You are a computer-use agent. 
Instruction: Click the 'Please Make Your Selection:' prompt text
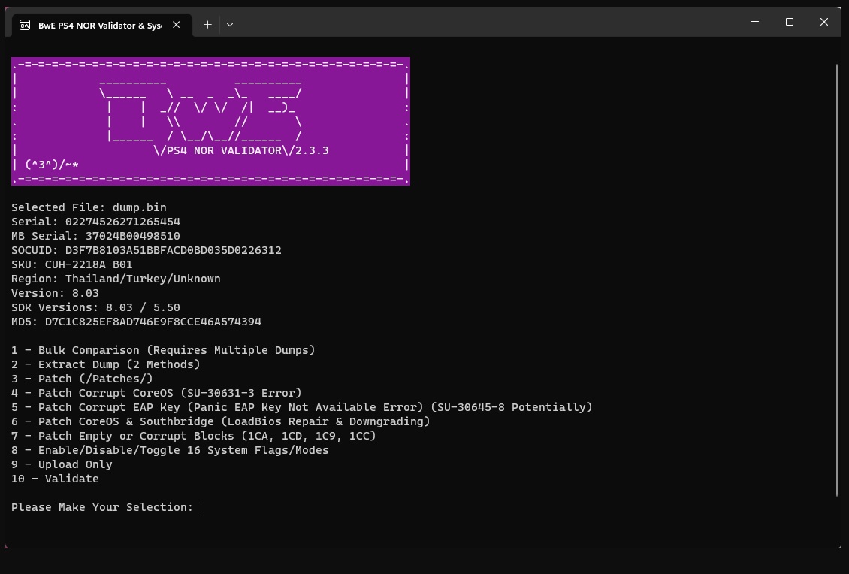tap(102, 507)
